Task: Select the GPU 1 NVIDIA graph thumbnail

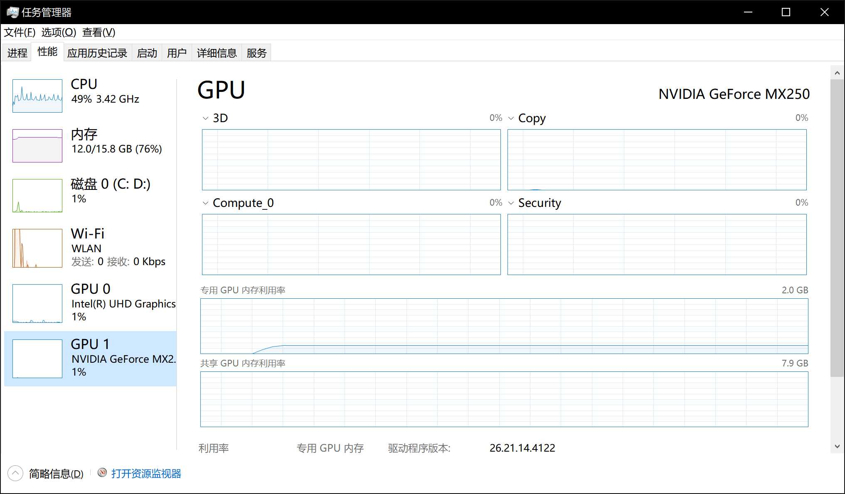Action: (37, 359)
